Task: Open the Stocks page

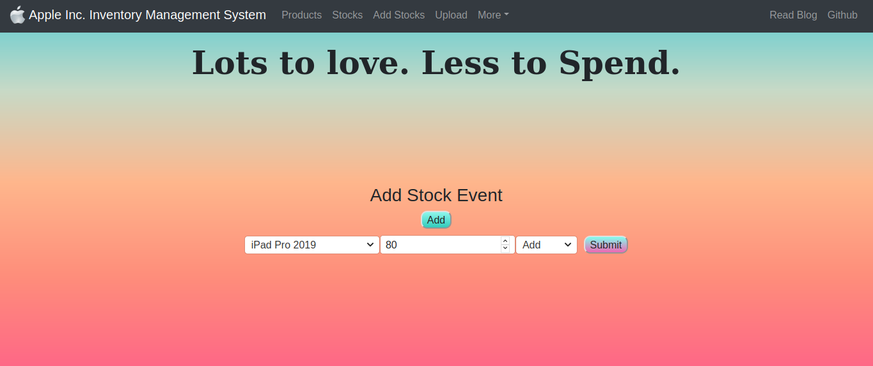Action: 347,15
